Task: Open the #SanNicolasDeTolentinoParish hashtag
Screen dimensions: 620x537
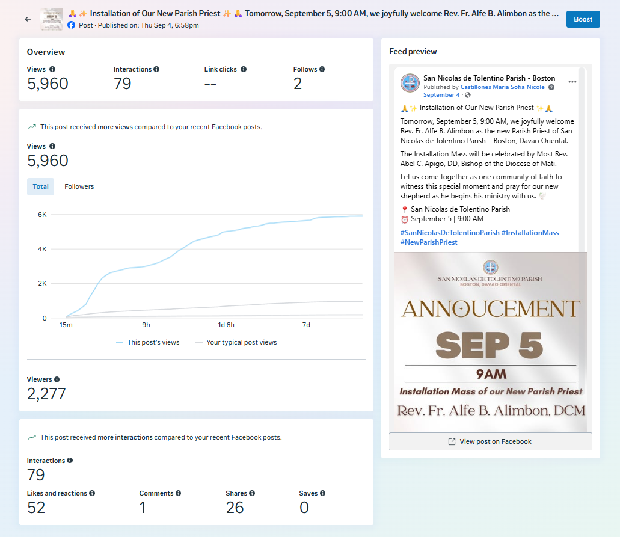Action: [450, 233]
